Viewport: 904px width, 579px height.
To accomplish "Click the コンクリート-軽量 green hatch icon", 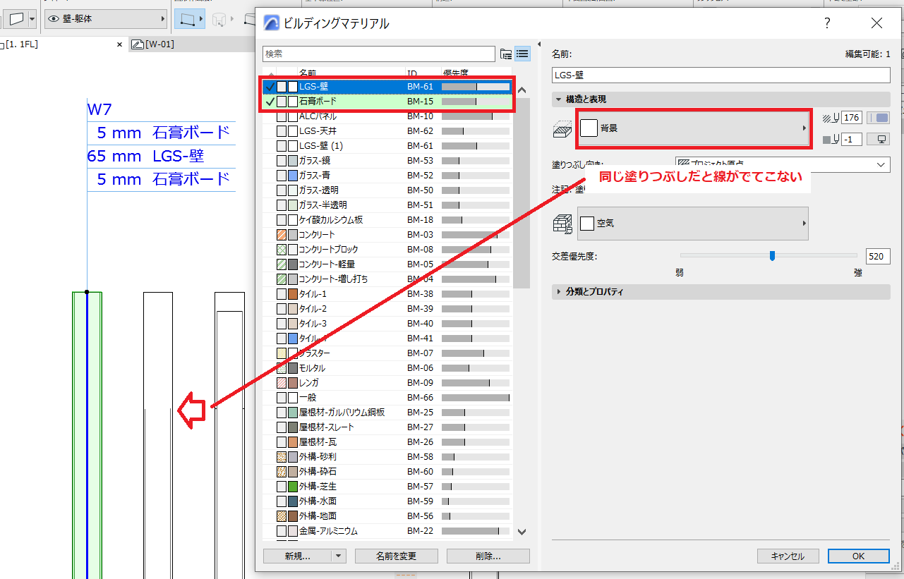I will (x=282, y=264).
